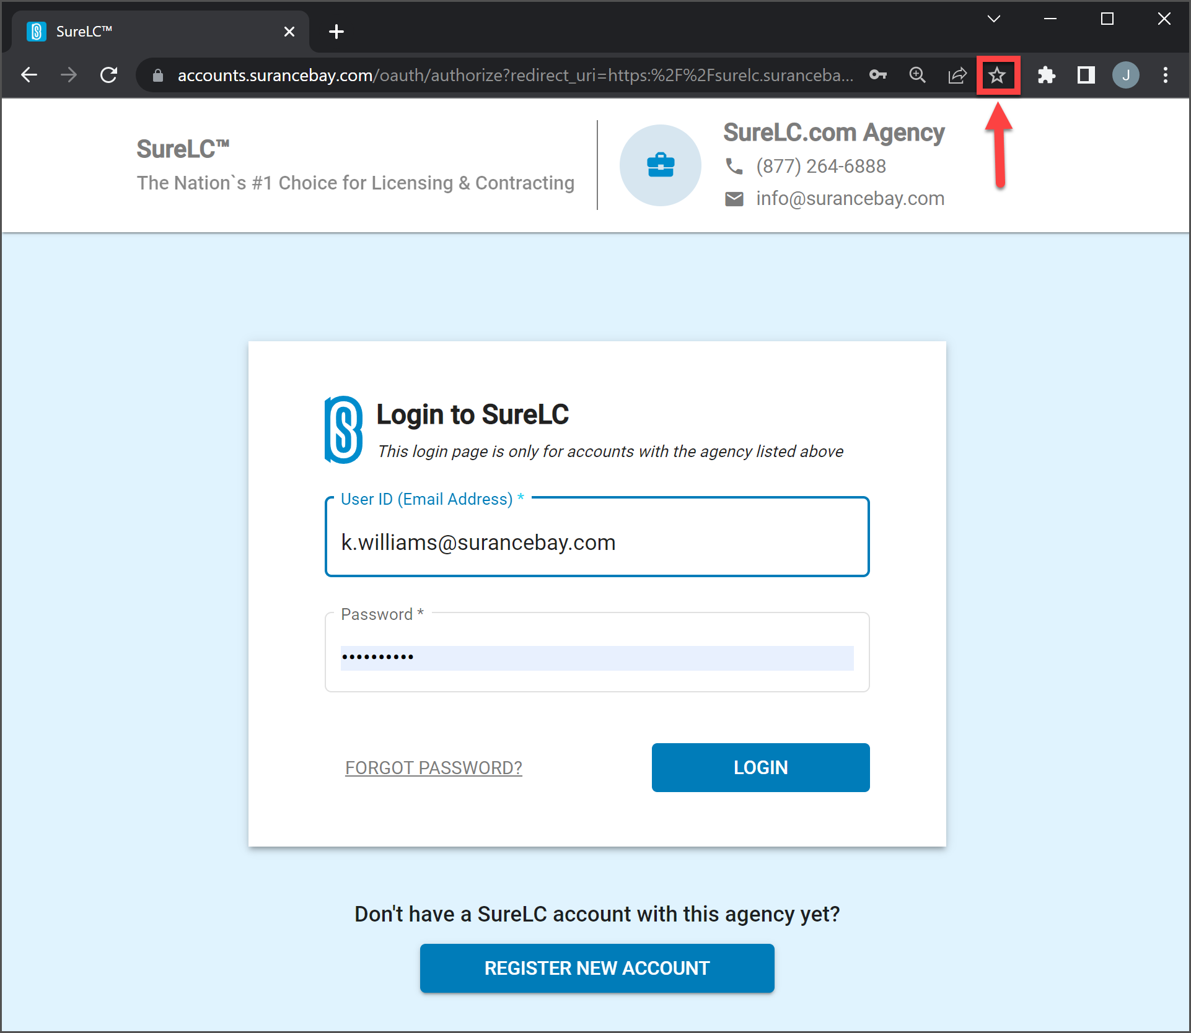Click the bookmark star icon
Image resolution: width=1191 pixels, height=1033 pixels.
tap(997, 76)
